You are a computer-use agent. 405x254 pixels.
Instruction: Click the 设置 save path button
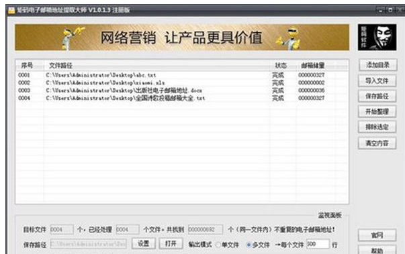[x=143, y=243]
